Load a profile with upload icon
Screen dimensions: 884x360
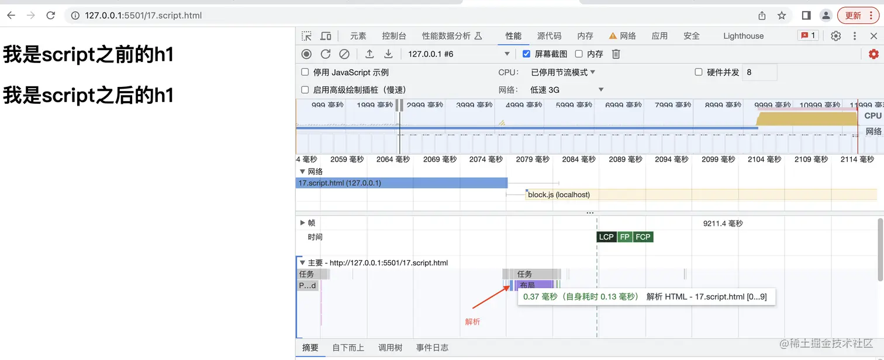click(370, 54)
